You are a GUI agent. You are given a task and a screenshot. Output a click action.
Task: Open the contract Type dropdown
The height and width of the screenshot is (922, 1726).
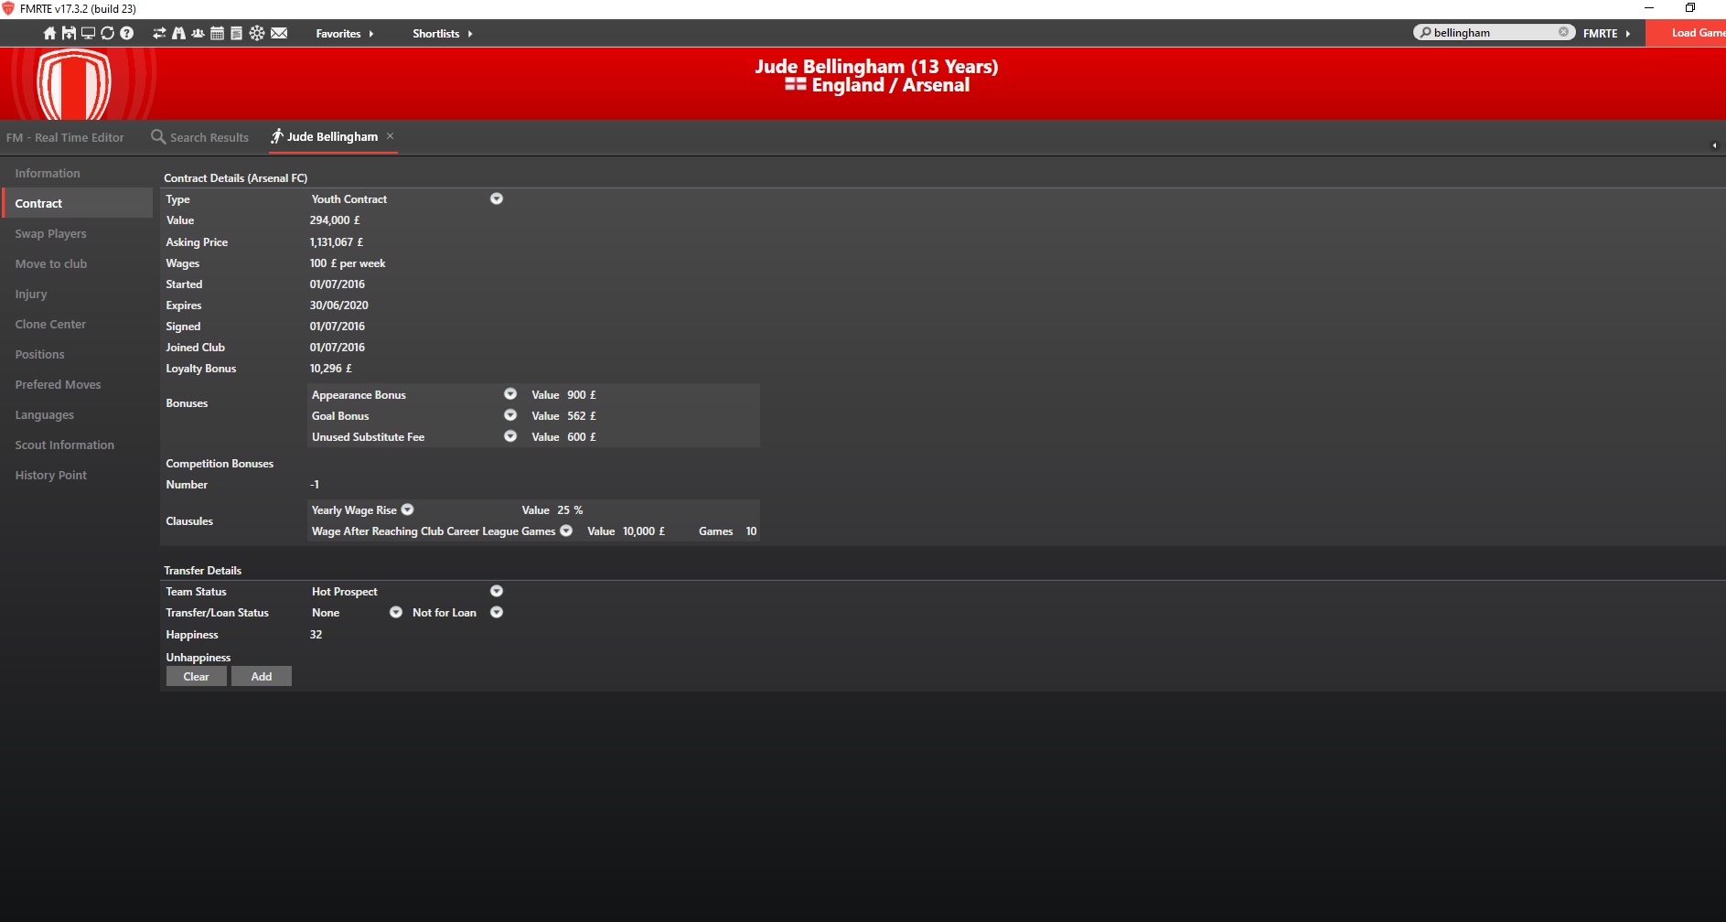(497, 198)
